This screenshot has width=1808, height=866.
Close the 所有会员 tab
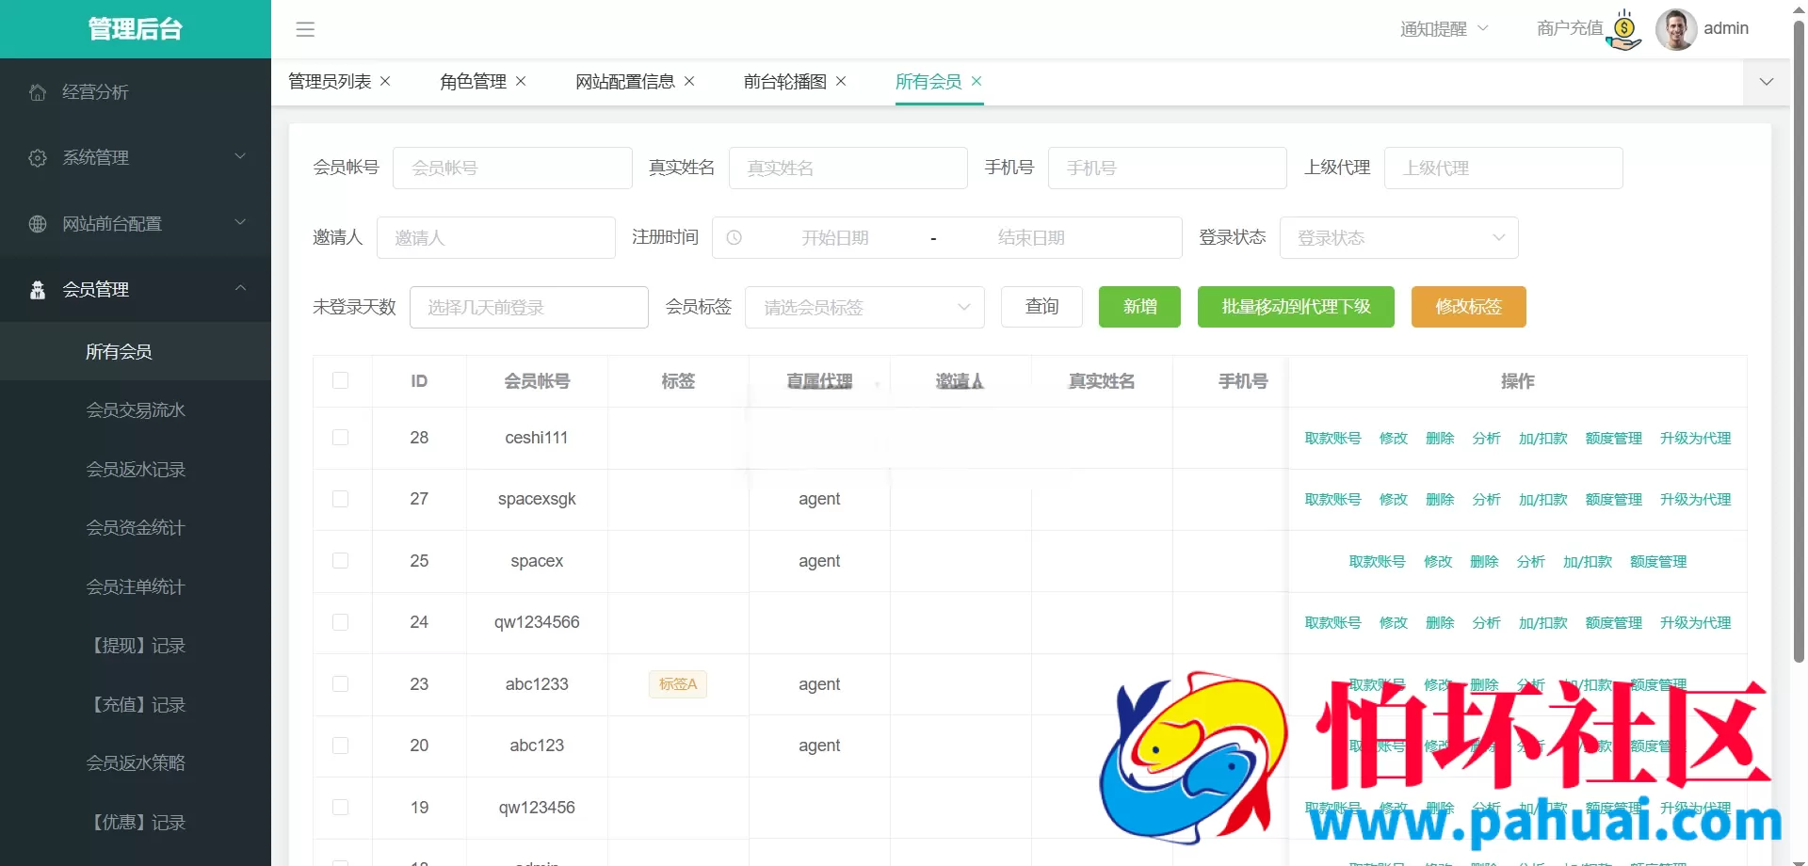click(977, 81)
